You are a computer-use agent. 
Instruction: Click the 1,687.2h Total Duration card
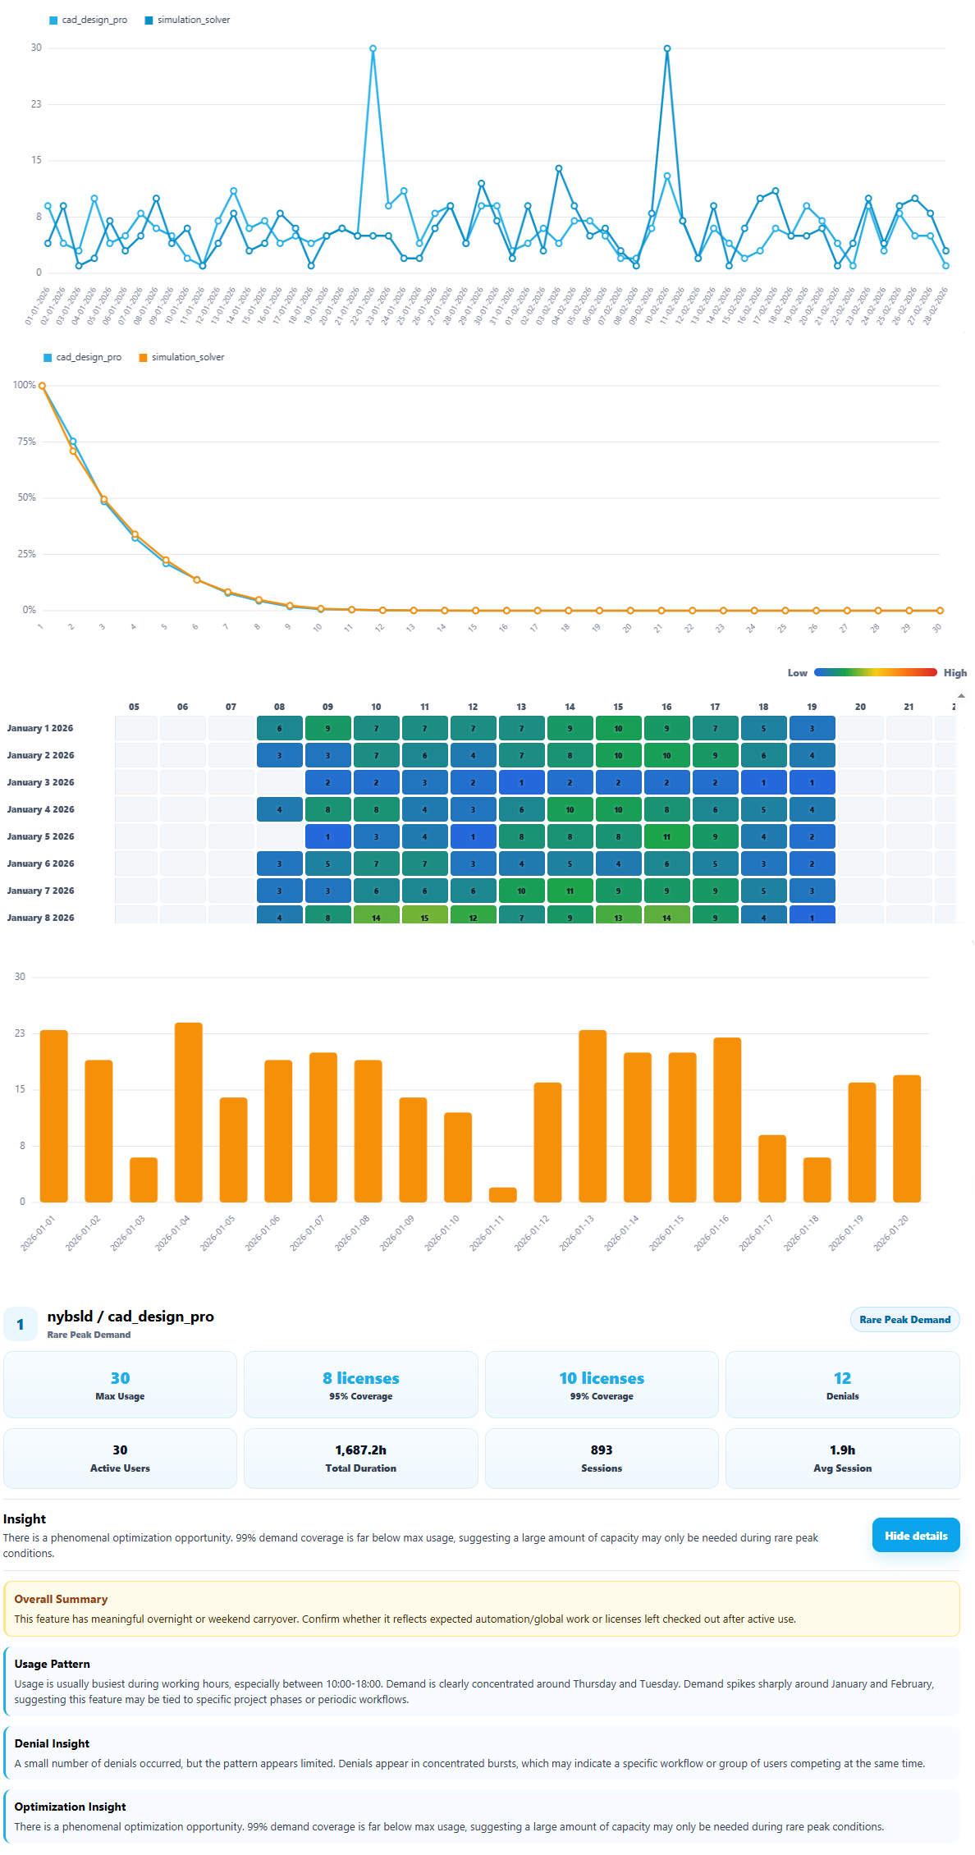[x=361, y=1459]
